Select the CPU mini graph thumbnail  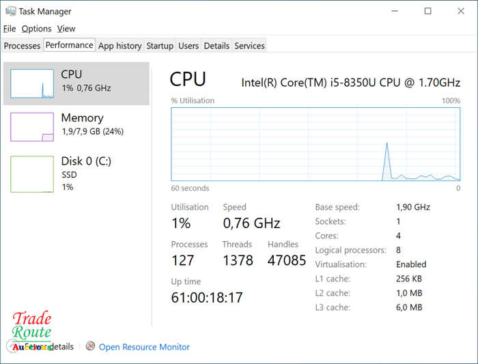tap(32, 83)
